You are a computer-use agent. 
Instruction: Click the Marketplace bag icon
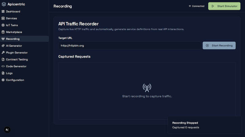(3, 32)
